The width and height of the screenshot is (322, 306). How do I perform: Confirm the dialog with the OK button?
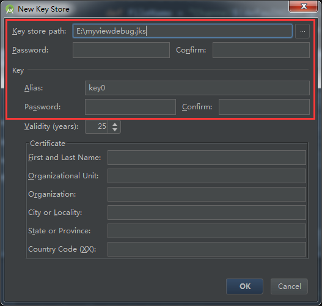[244, 286]
